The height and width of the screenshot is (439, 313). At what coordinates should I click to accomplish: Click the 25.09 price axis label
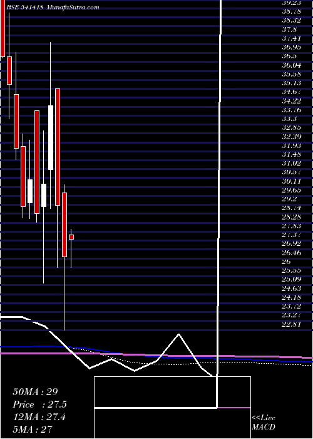click(x=292, y=280)
